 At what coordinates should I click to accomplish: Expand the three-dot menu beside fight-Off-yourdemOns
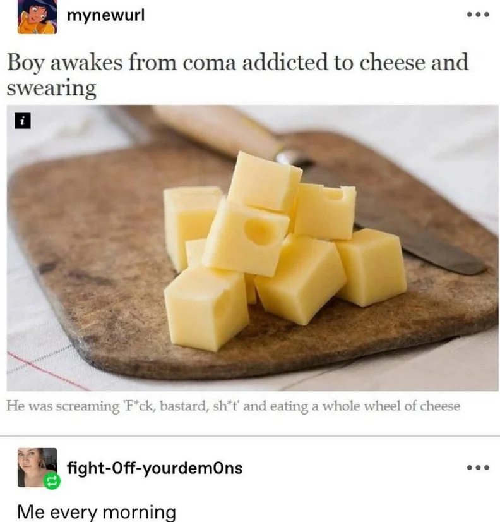tap(478, 468)
